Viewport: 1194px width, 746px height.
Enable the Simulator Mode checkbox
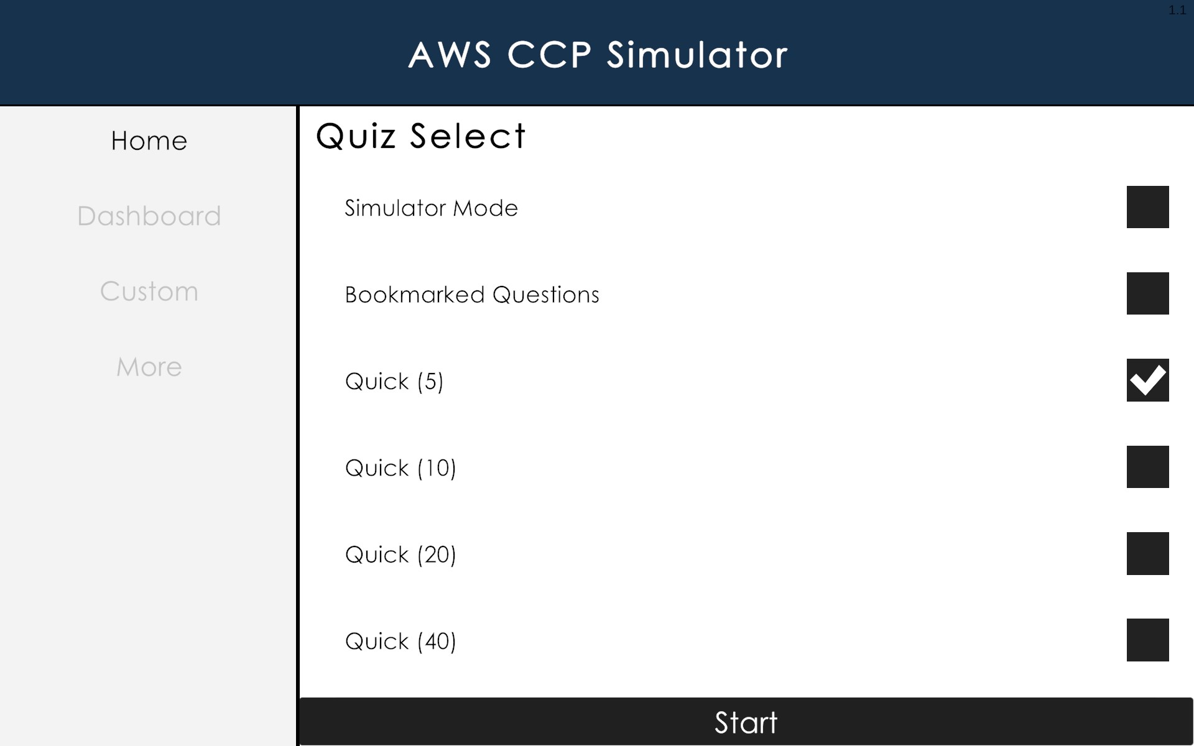(x=1147, y=207)
